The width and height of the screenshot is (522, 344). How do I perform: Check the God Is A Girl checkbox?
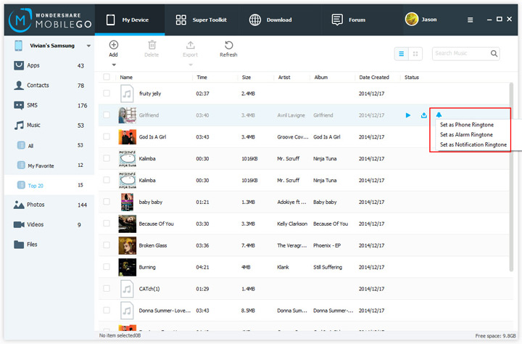pyautogui.click(x=107, y=136)
